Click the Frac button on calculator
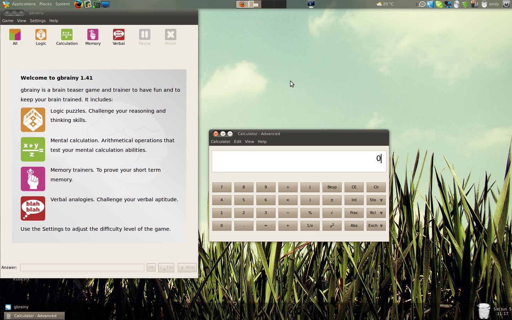 click(354, 213)
